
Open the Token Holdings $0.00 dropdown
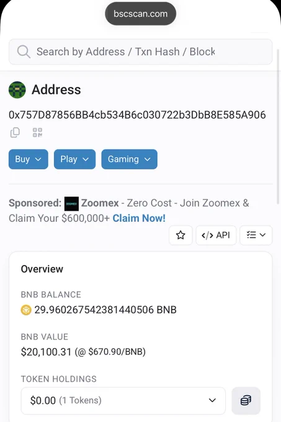[123, 400]
